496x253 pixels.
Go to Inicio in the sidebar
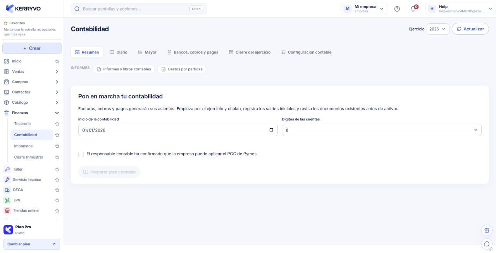point(17,62)
